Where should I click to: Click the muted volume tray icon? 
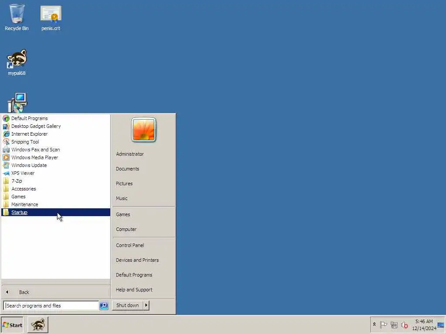pos(404,324)
